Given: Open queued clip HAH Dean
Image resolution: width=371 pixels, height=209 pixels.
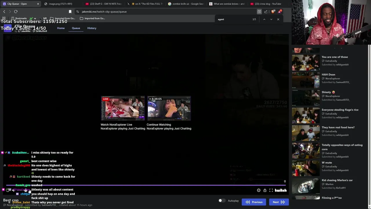Looking at the screenshot, I should (328, 75).
